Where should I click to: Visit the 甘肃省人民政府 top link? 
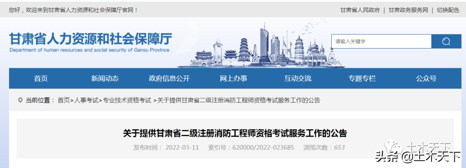(x=360, y=10)
